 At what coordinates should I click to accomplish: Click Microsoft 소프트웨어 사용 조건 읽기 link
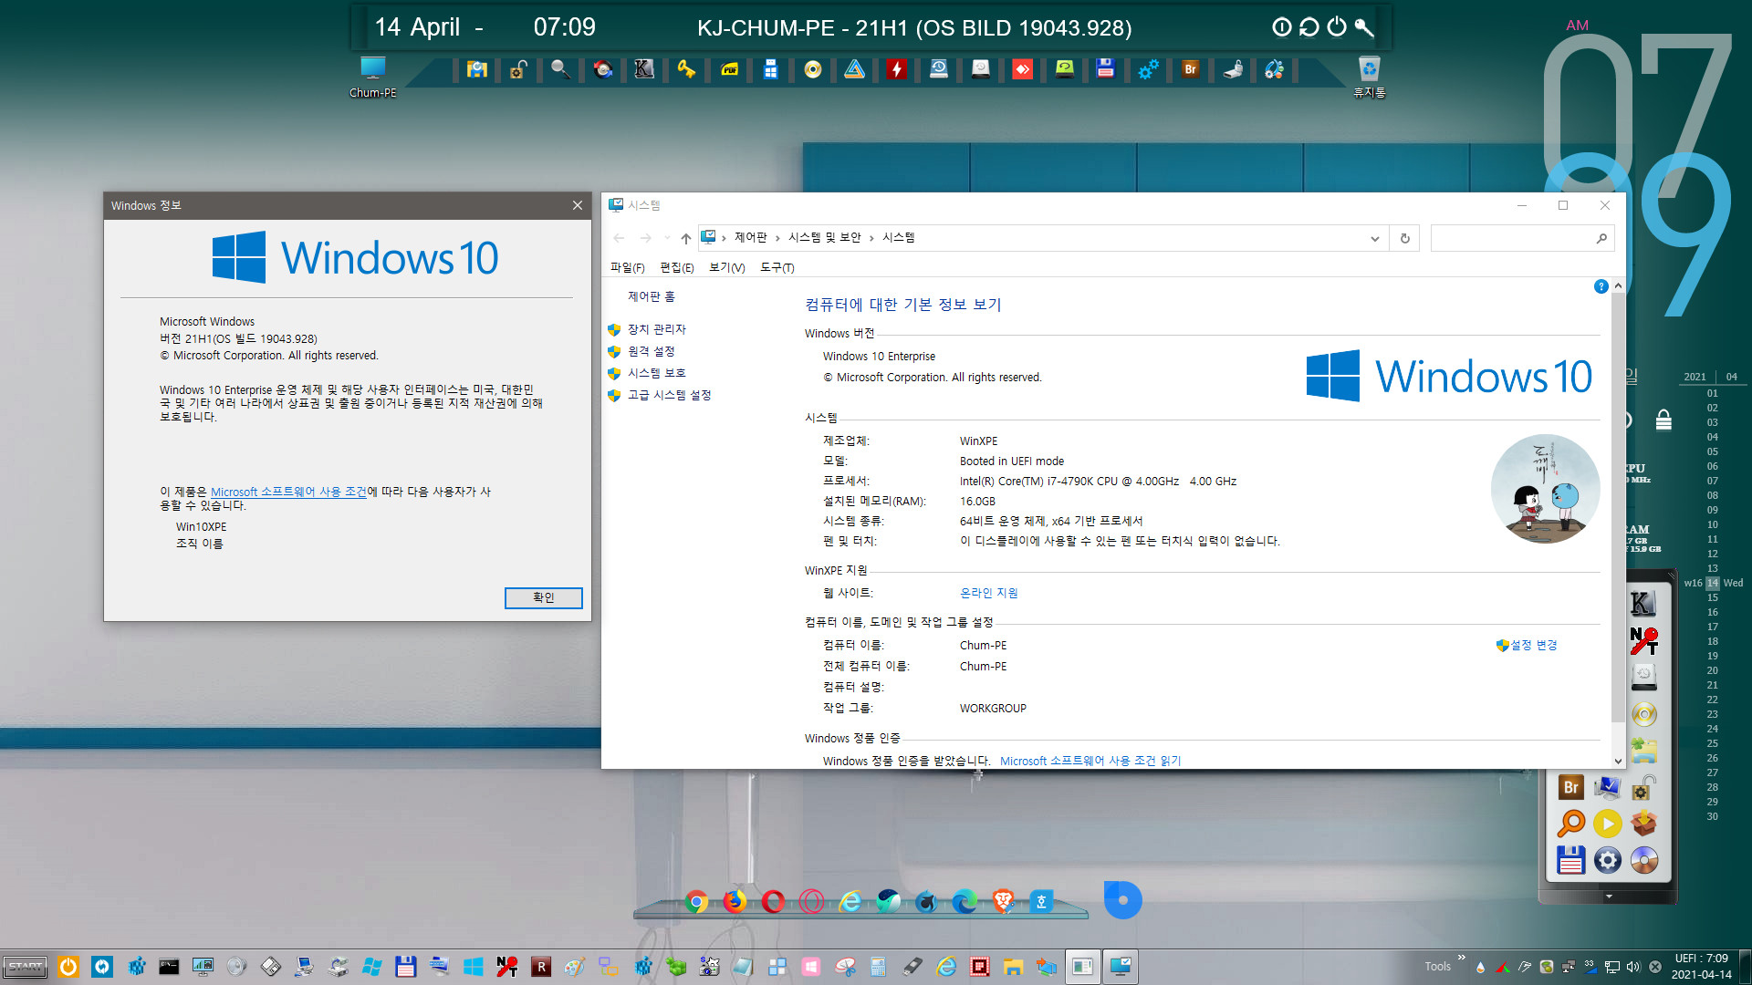(1090, 761)
